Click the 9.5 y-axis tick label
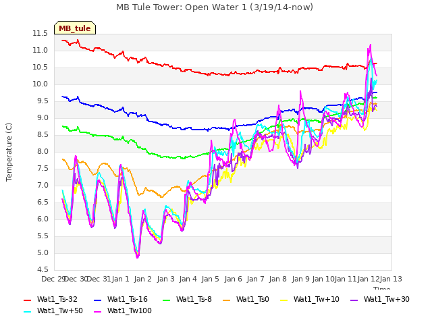 point(43,101)
